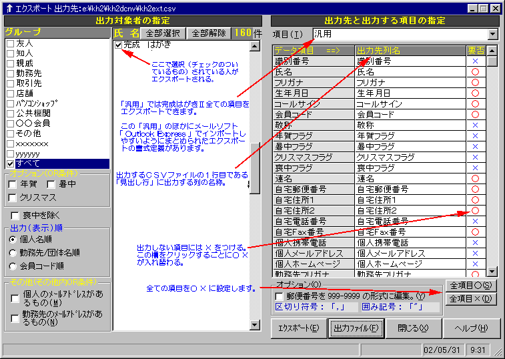The width and height of the screenshot is (505, 359).
Task: Enable the 喪中を除く checkbox
Action: [x=15, y=216]
